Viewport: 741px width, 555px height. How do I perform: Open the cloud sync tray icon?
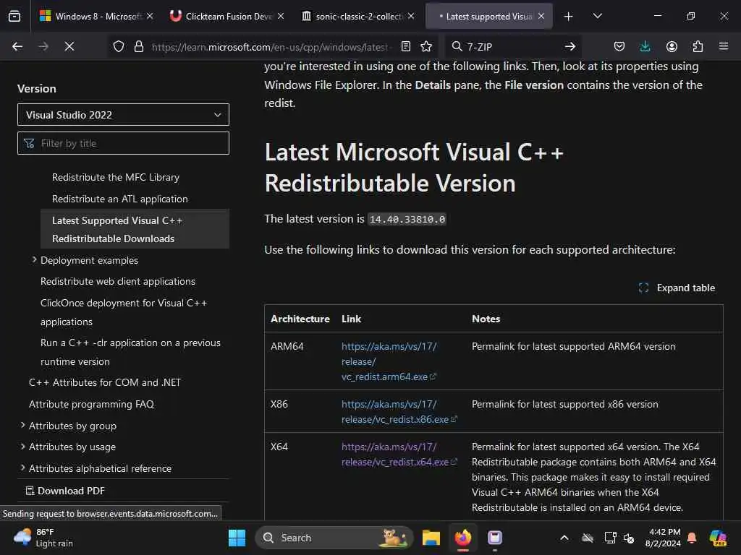pos(588,538)
